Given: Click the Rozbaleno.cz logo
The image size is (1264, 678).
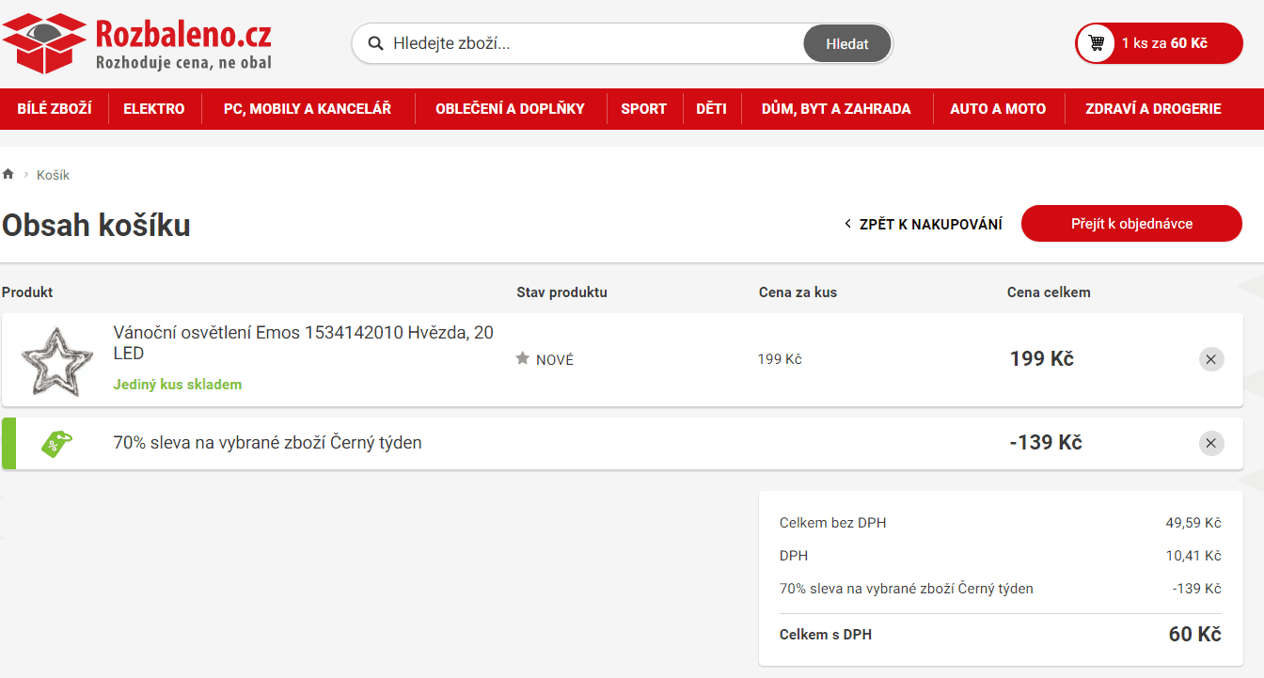Looking at the screenshot, I should [x=137, y=44].
